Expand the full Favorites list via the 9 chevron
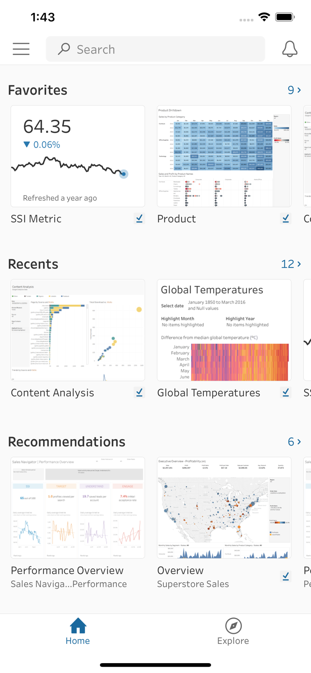 click(x=294, y=90)
